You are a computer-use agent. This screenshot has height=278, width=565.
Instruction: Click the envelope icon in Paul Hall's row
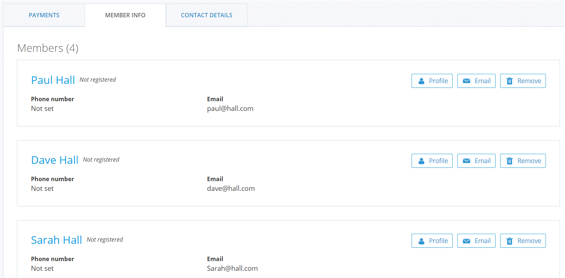point(466,81)
